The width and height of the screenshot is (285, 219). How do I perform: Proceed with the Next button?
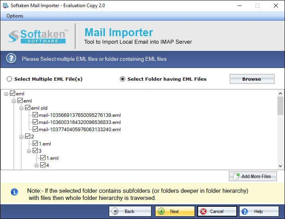(x=175, y=211)
